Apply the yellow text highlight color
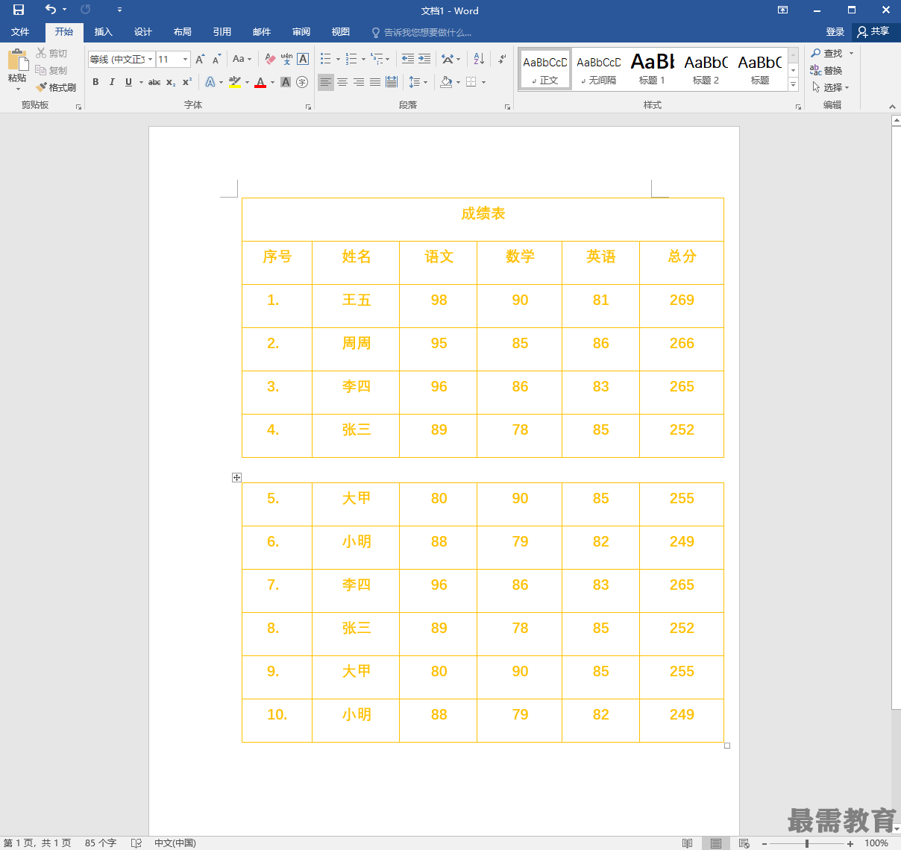 (235, 82)
